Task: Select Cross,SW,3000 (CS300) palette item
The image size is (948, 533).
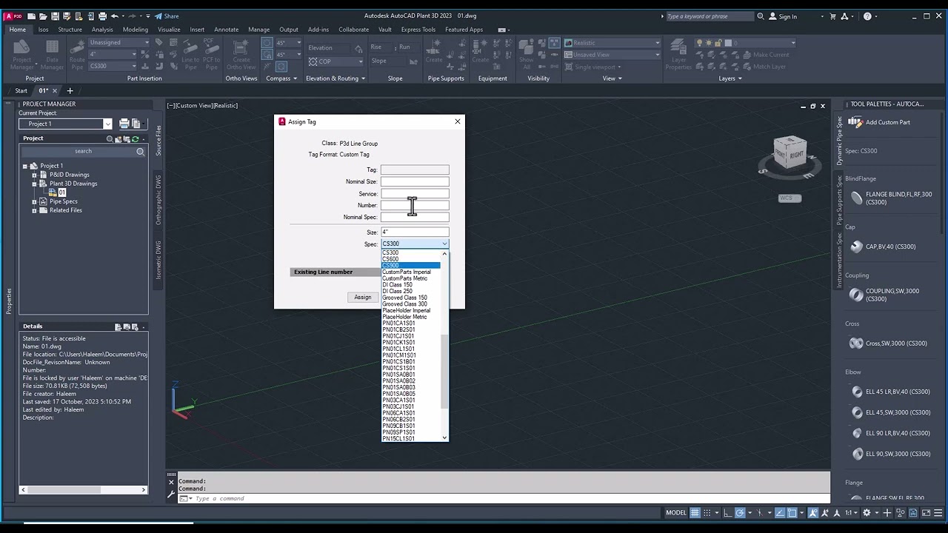Action: tap(888, 343)
